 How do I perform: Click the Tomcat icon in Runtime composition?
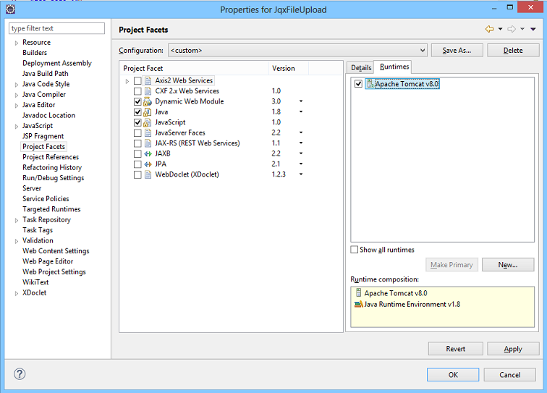358,292
